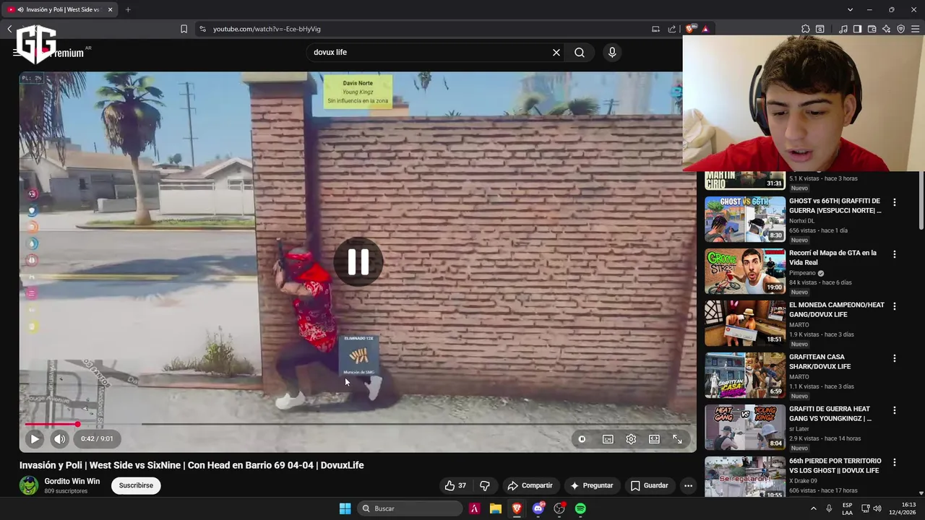Seek on the red video progress bar
The width and height of the screenshot is (925, 520).
[x=358, y=424]
